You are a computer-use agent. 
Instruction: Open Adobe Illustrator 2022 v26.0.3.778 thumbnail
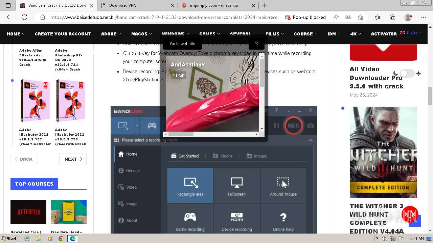[x=71, y=100]
